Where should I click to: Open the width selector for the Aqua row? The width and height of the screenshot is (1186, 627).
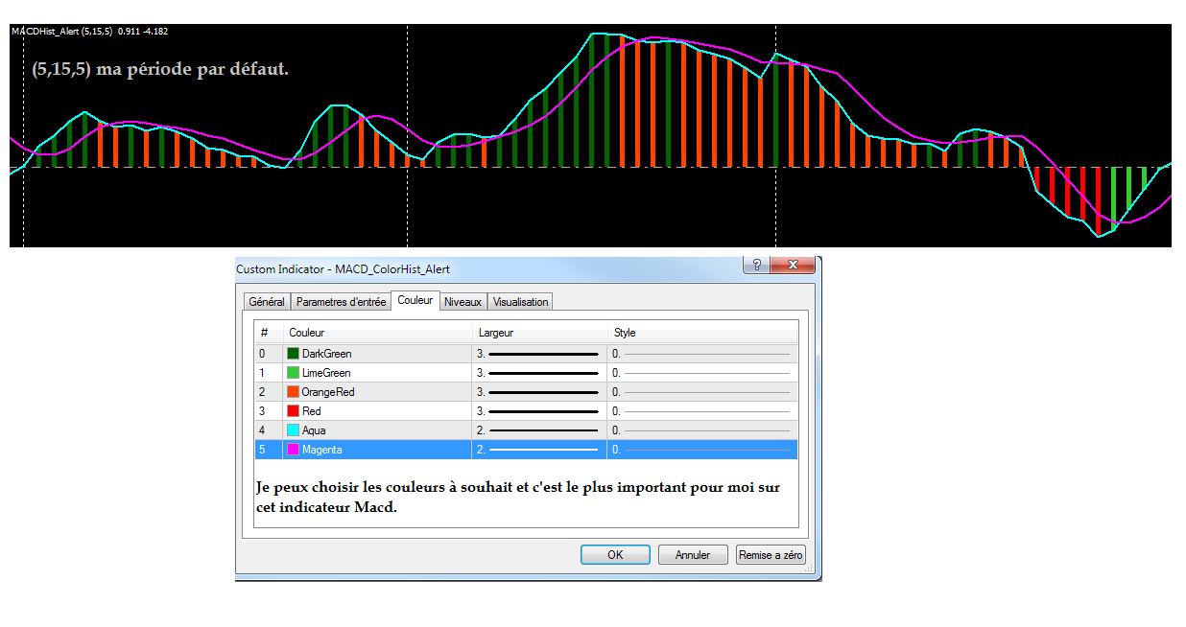pos(539,430)
